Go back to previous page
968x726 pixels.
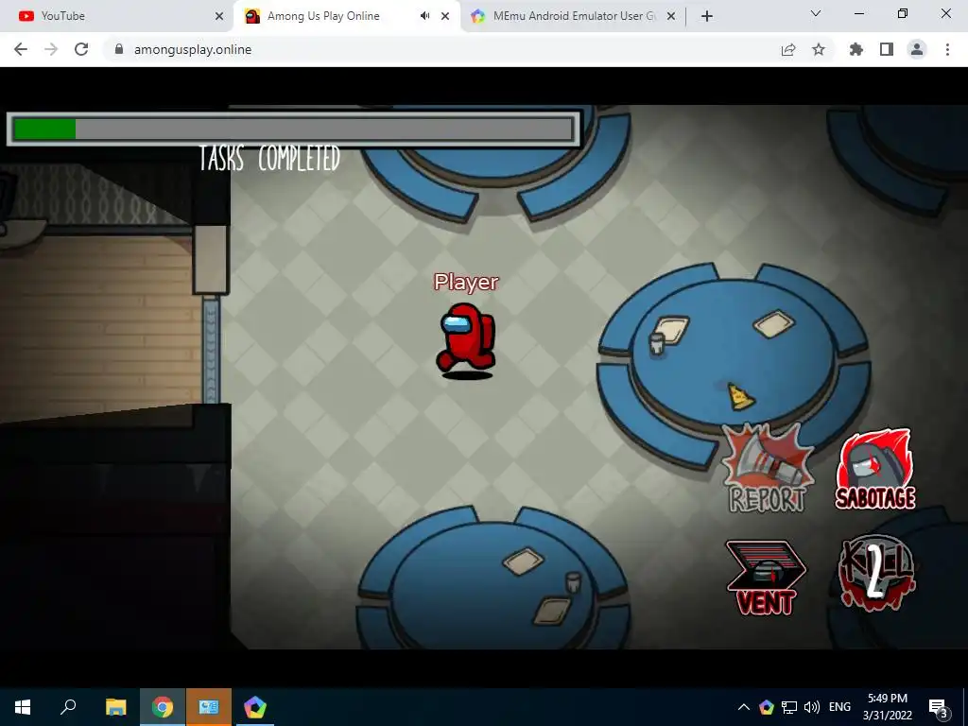[21, 49]
